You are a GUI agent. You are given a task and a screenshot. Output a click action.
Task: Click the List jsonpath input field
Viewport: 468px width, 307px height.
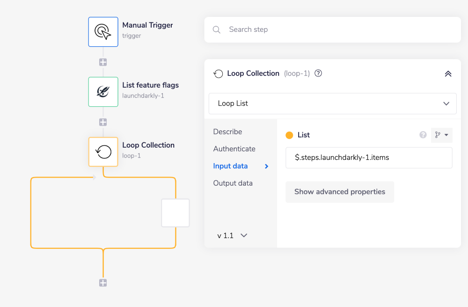368,157
